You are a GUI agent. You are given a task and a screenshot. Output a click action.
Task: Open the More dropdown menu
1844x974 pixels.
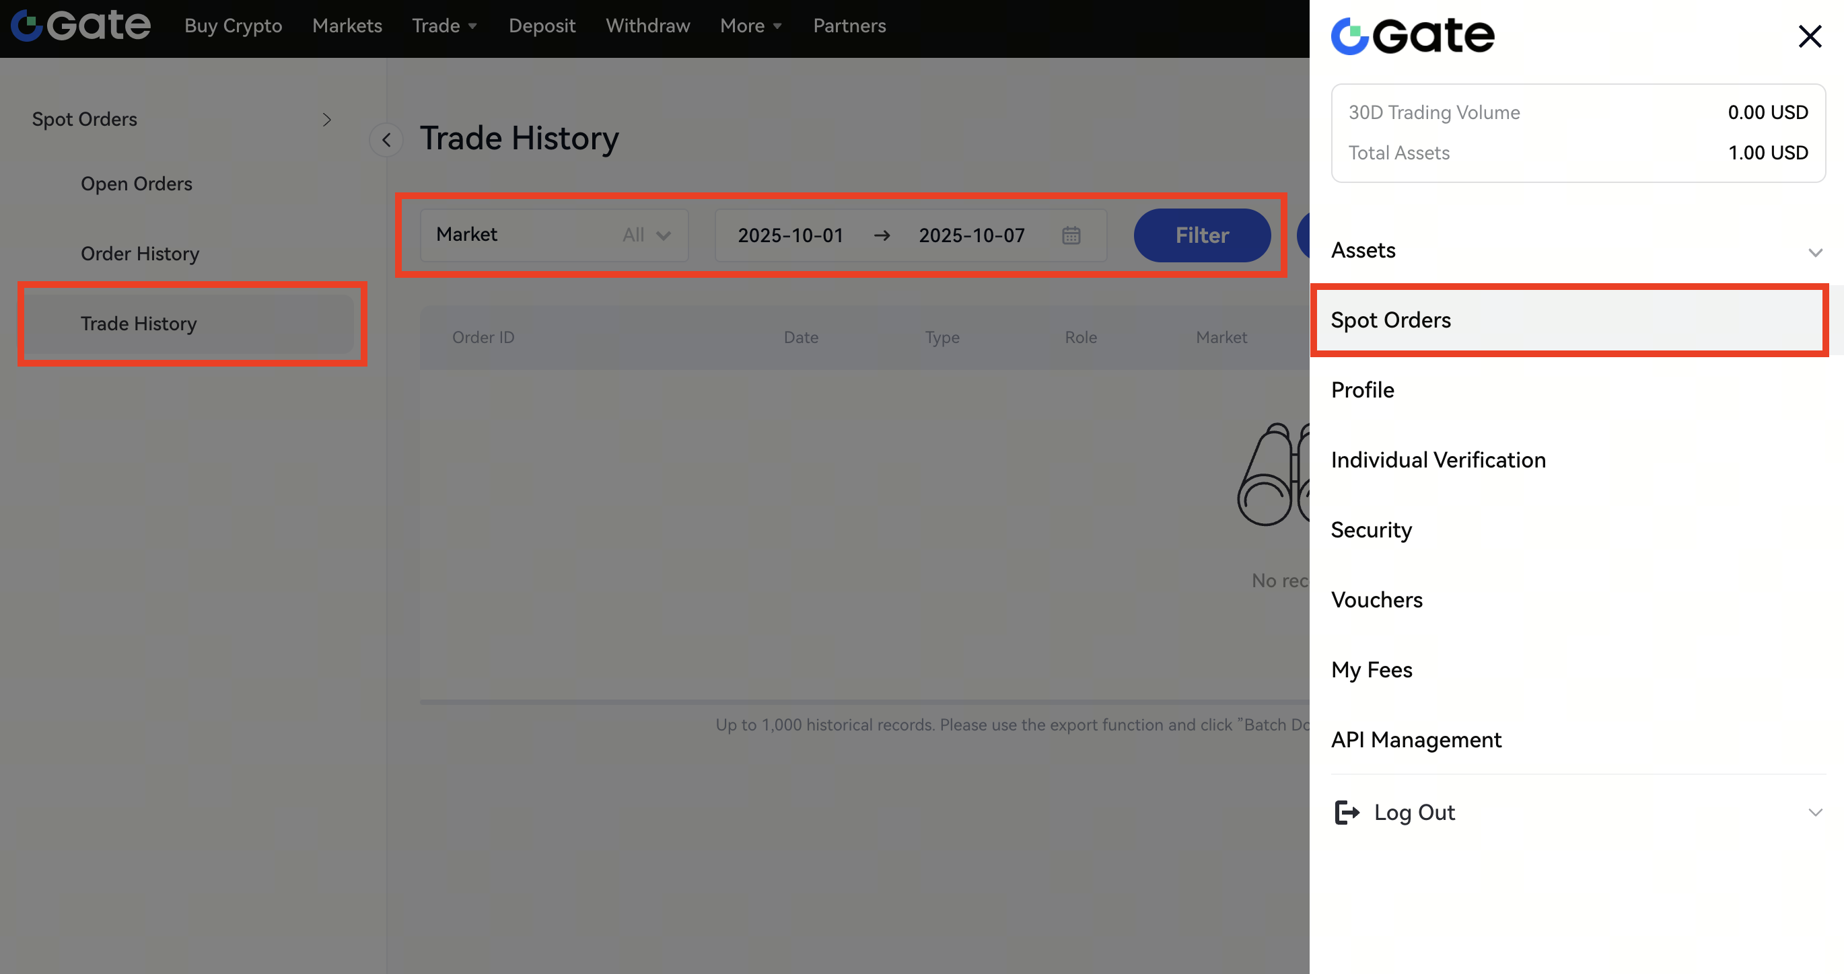tap(750, 26)
